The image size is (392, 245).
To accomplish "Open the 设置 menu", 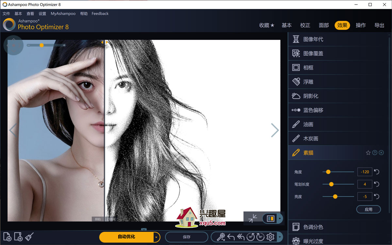I will [x=42, y=14].
